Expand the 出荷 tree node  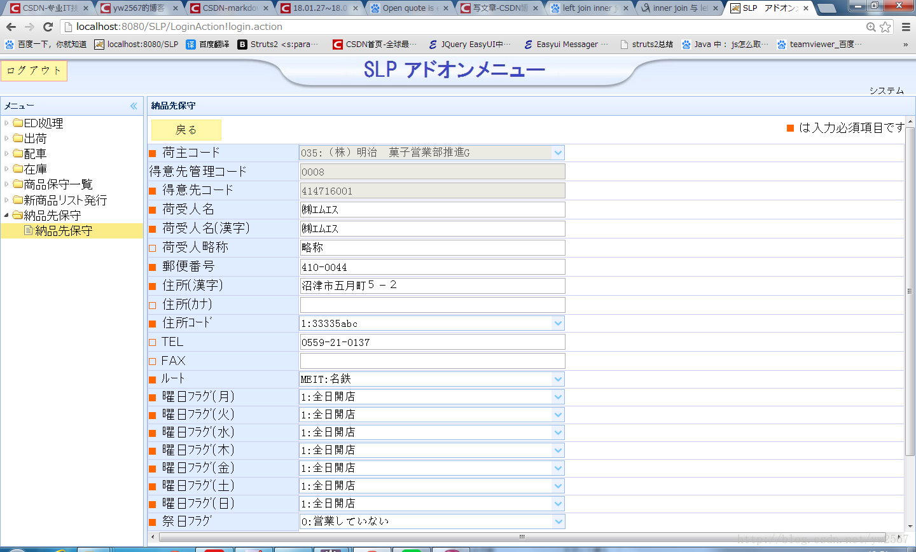point(6,138)
